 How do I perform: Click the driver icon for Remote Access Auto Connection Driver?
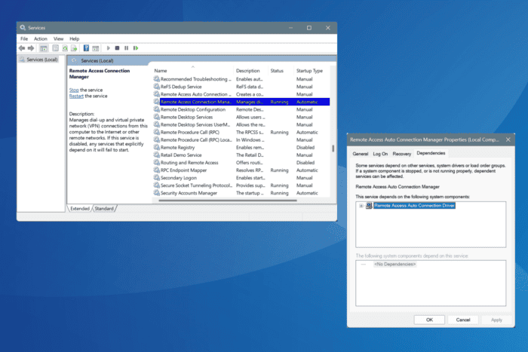pos(369,206)
